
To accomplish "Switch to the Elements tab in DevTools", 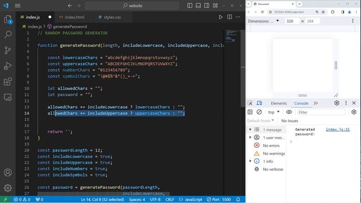I will tap(279, 103).
